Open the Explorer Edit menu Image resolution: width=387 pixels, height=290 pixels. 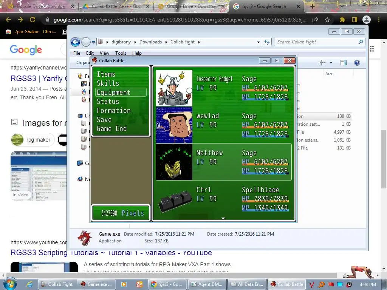pyautogui.click(x=90, y=53)
